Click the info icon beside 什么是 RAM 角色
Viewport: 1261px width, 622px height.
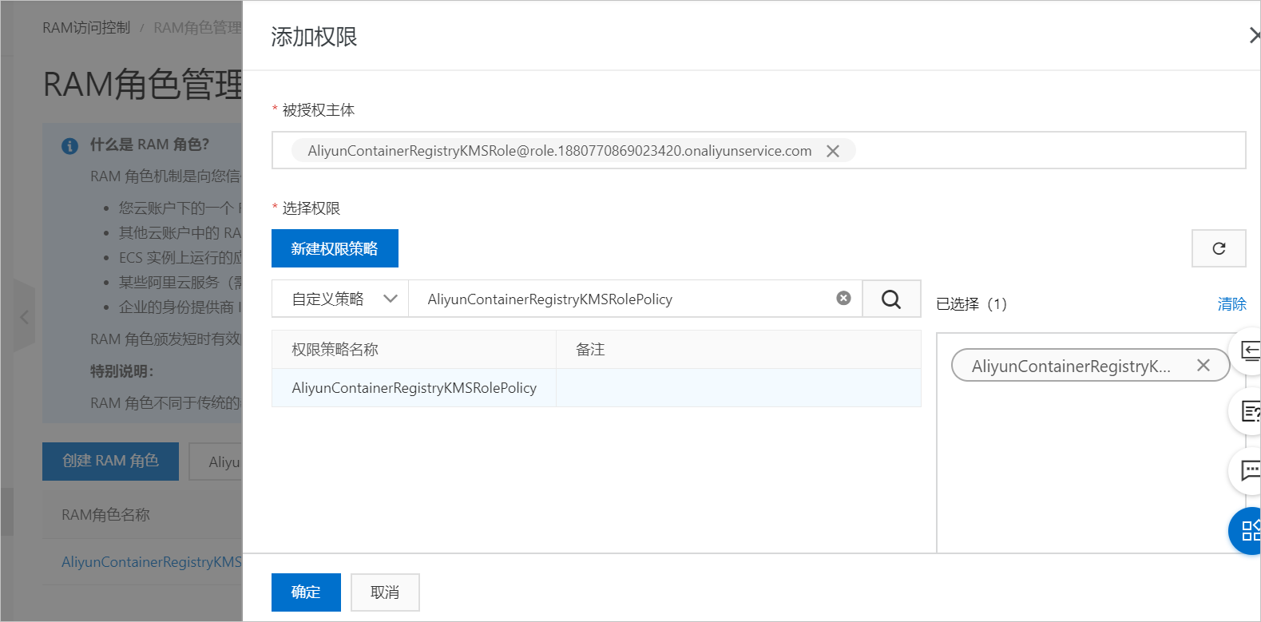coord(70,145)
